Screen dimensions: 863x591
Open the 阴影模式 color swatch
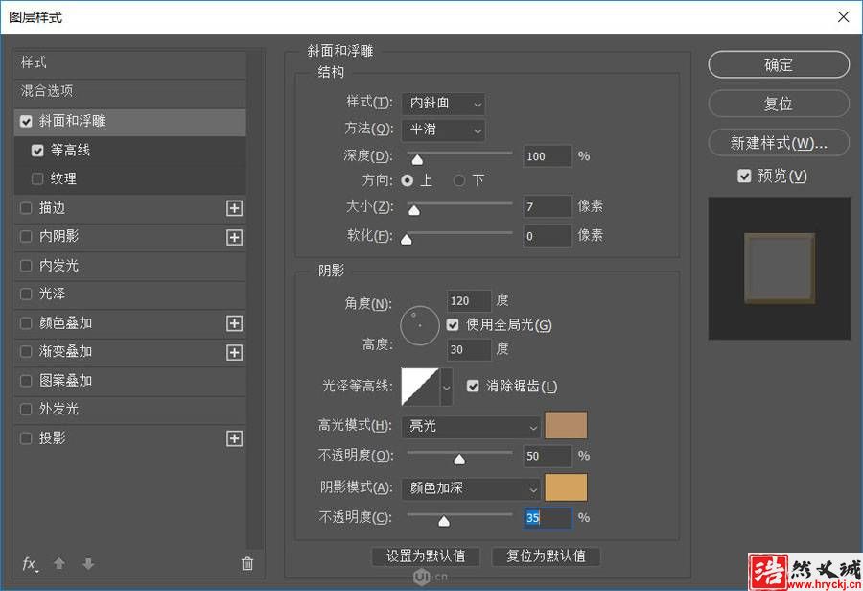coord(566,487)
